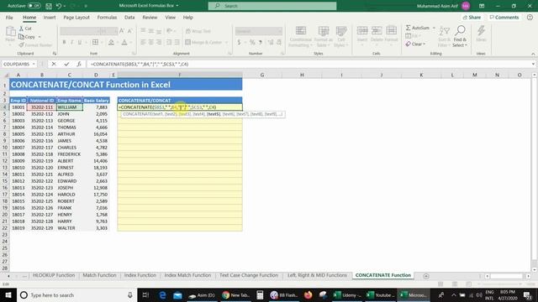The height and width of the screenshot is (302, 538).
Task: Click the search box in title bar
Action: 272,6
